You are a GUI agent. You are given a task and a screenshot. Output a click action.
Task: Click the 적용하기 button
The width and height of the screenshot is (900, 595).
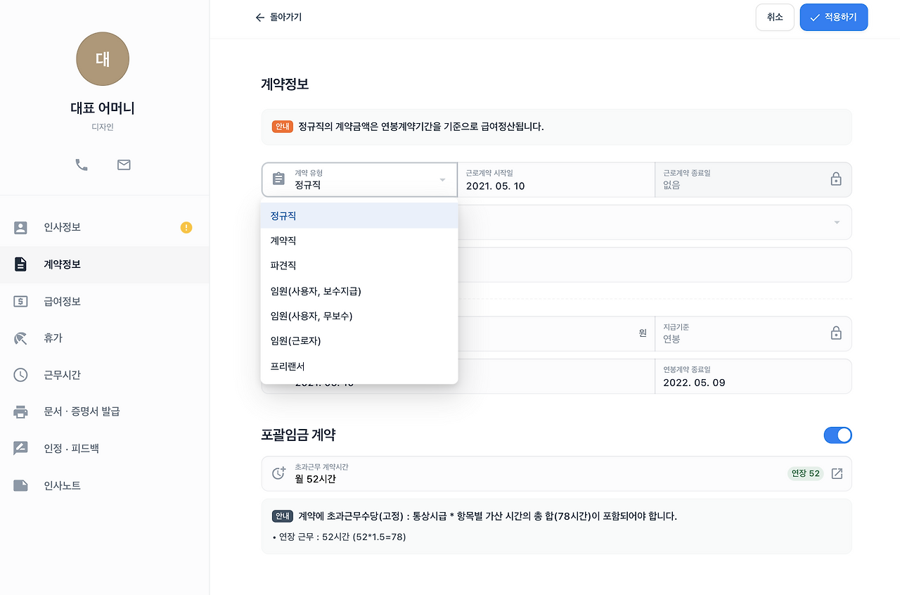pyautogui.click(x=834, y=18)
